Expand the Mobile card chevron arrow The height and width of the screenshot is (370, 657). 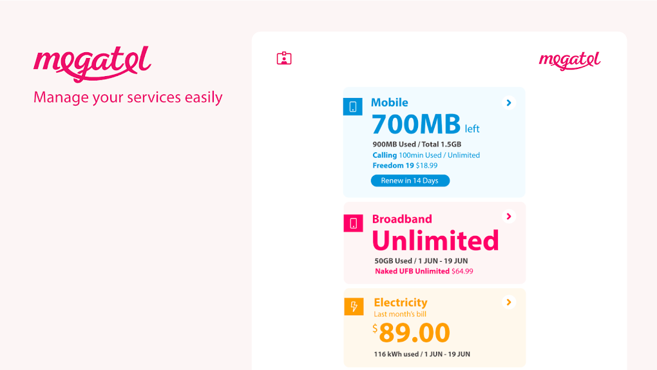tap(509, 102)
